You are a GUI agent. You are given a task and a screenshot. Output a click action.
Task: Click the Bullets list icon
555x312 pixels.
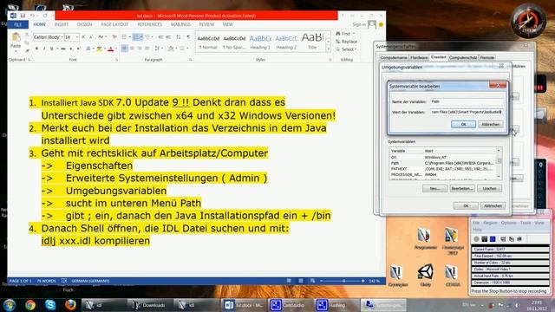[x=124, y=36]
